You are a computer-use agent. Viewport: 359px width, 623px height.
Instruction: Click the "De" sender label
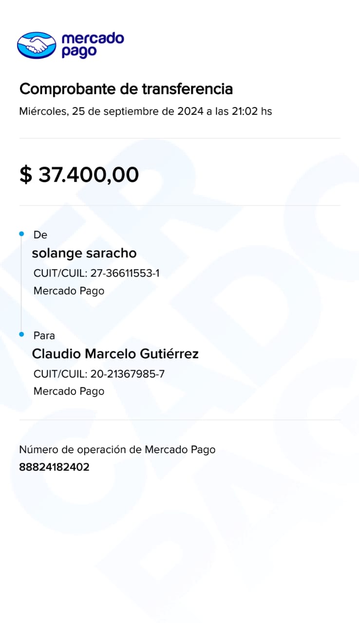40,235
